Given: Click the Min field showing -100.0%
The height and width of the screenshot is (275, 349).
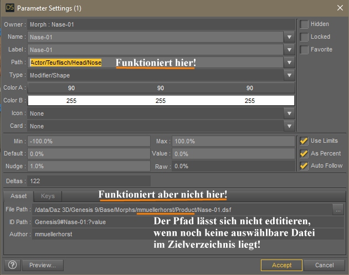Looking at the screenshot, I should pos(89,141).
